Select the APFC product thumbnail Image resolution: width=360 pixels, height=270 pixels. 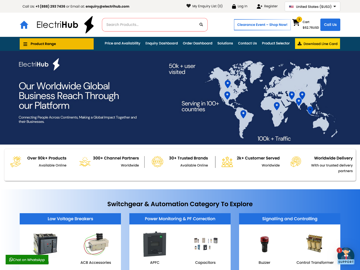point(155,244)
